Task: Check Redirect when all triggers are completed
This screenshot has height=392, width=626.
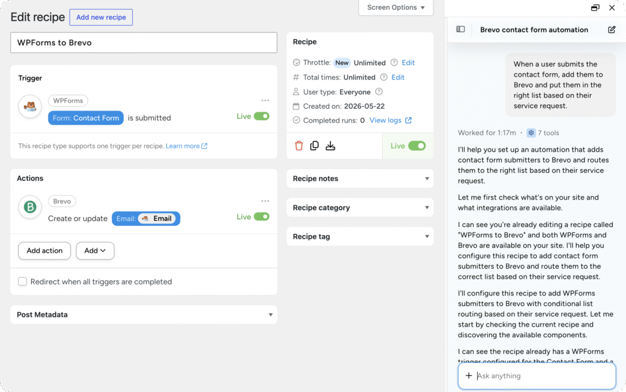Action: click(x=23, y=281)
